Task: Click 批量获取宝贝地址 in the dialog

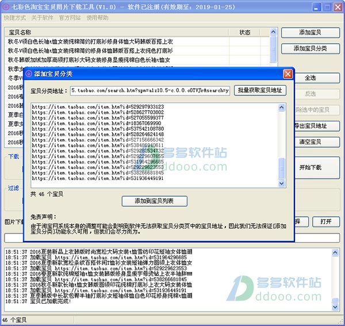Action: [260, 90]
